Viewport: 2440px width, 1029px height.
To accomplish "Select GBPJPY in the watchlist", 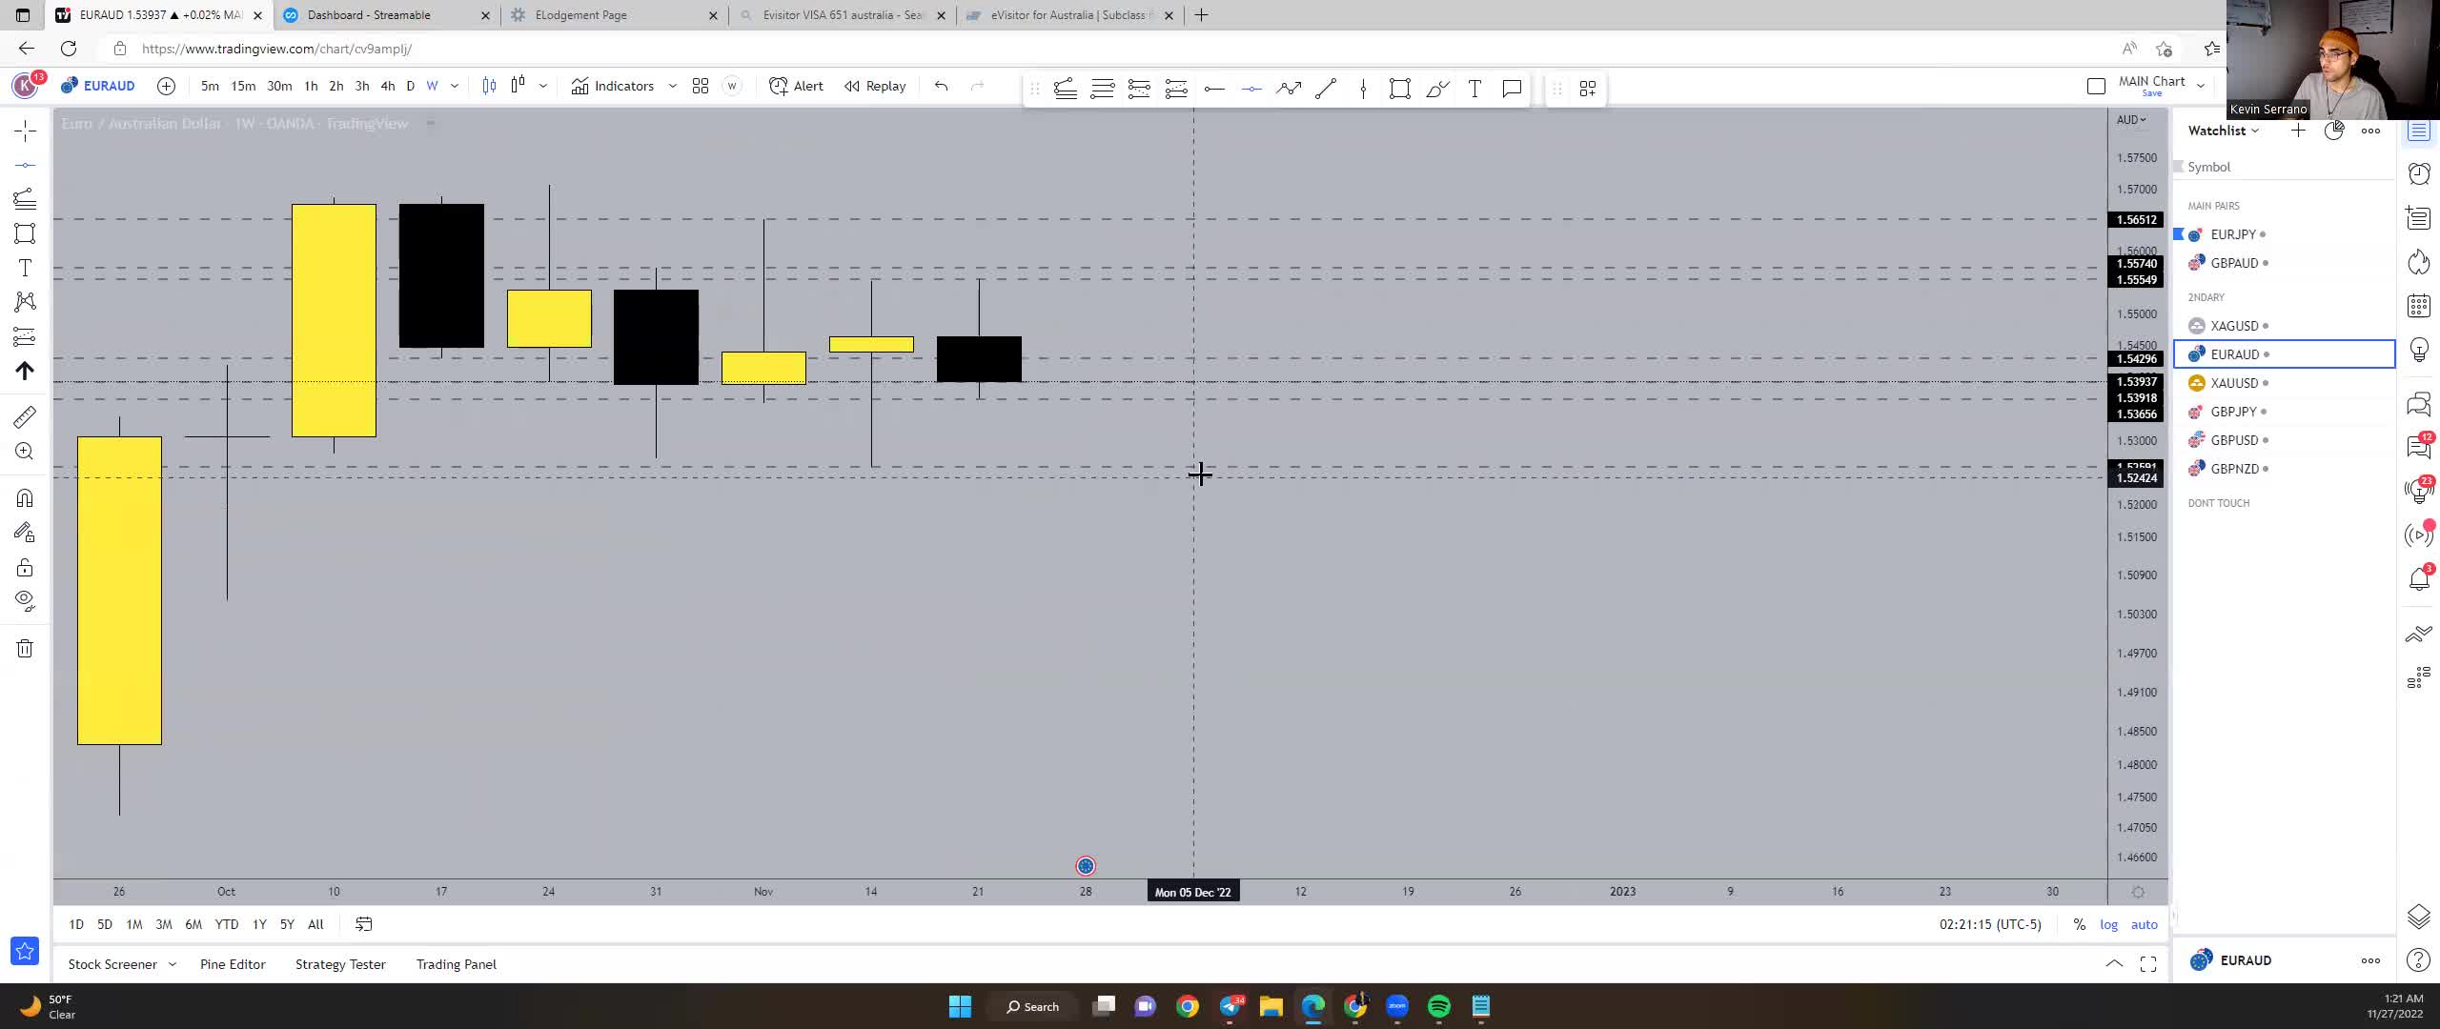I will pos(2235,411).
